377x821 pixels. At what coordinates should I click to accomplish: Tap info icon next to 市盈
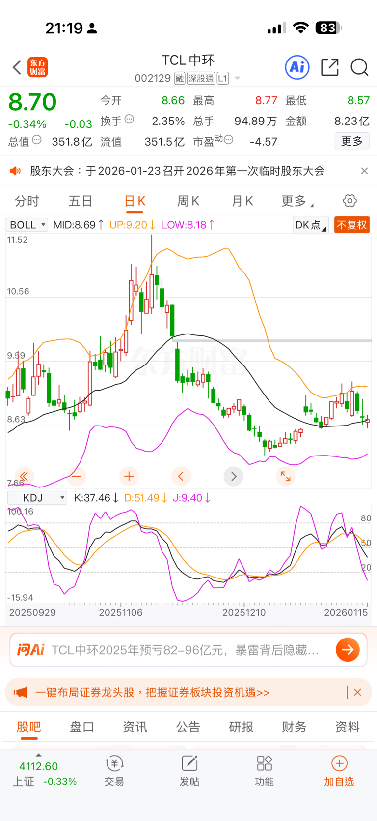coord(228,140)
